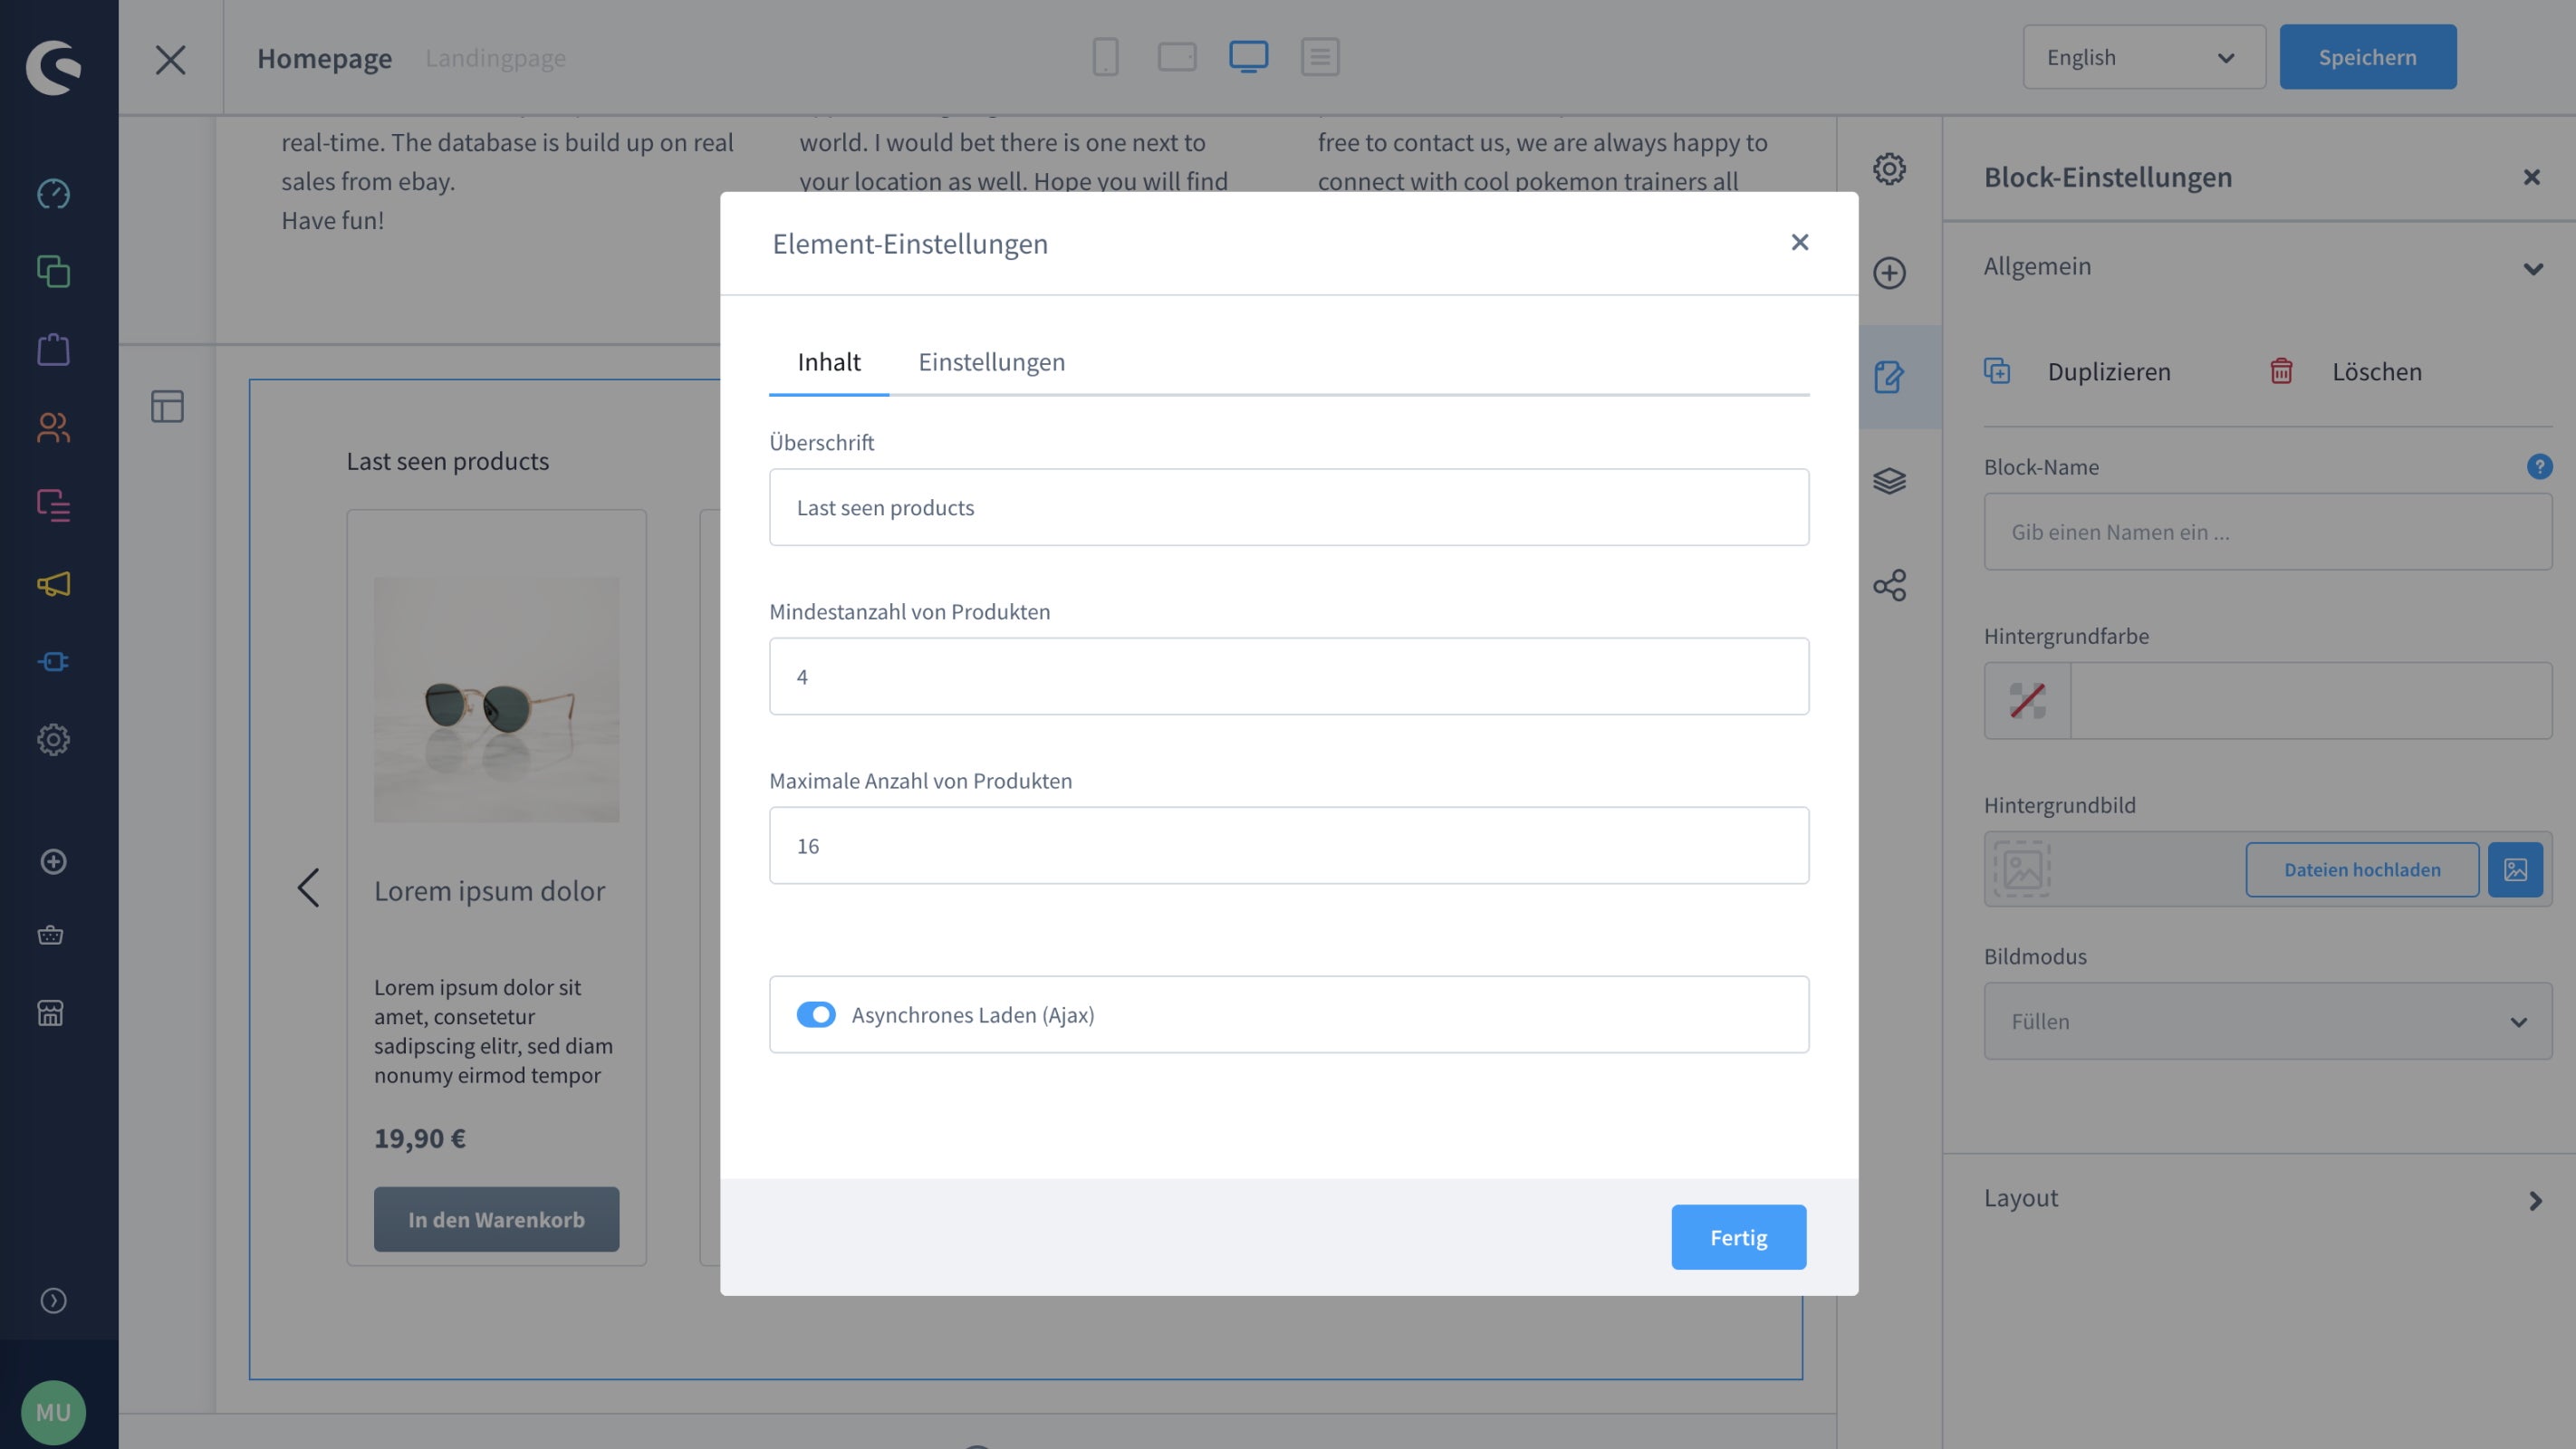Screen dimensions: 2576x1449
Task: Open Customers via the people icon
Action: tap(53, 427)
